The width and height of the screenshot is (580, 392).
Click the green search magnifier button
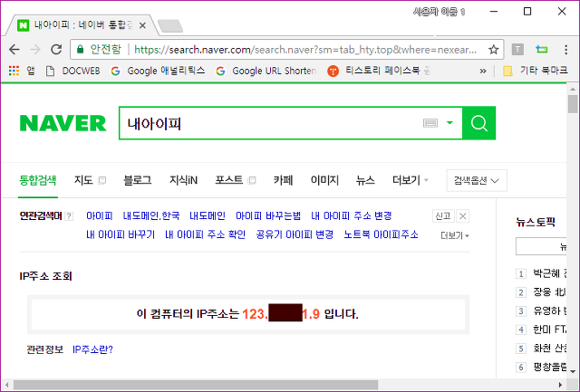pos(479,123)
